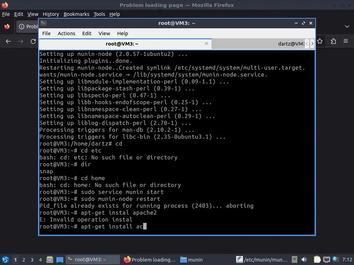This screenshot has width=354, height=265.
Task: Open file manager launcher in taskbar
Action: click(x=50, y=259)
